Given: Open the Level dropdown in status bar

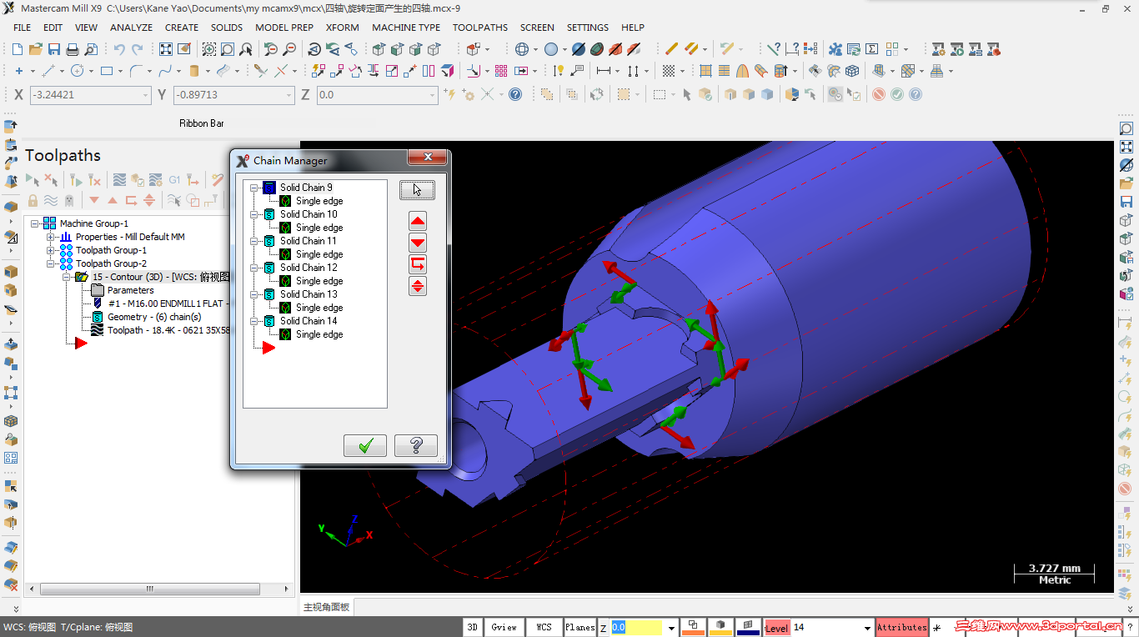Looking at the screenshot, I should (866, 627).
